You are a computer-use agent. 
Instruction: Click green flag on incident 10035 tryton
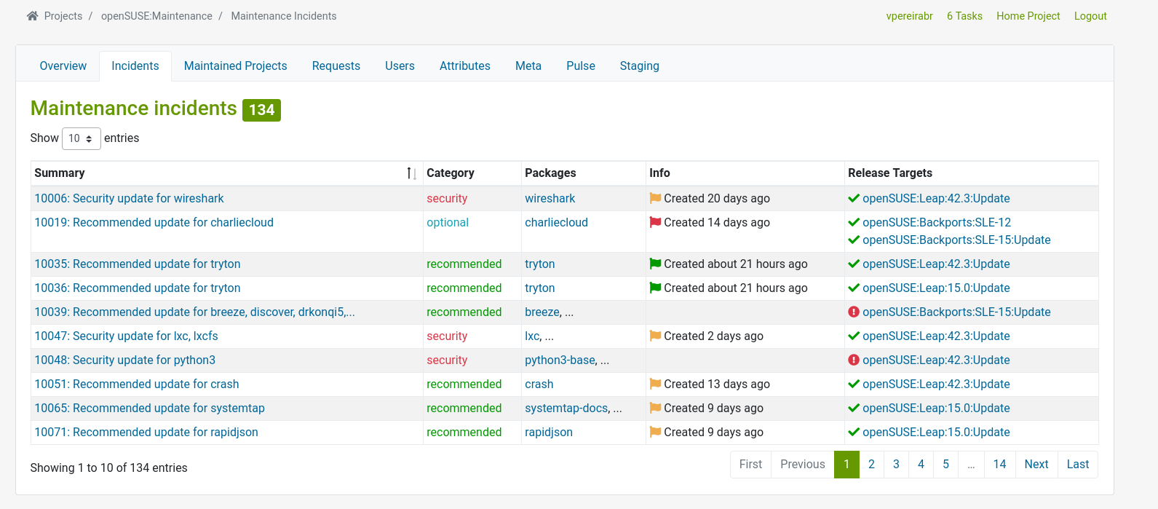(655, 264)
